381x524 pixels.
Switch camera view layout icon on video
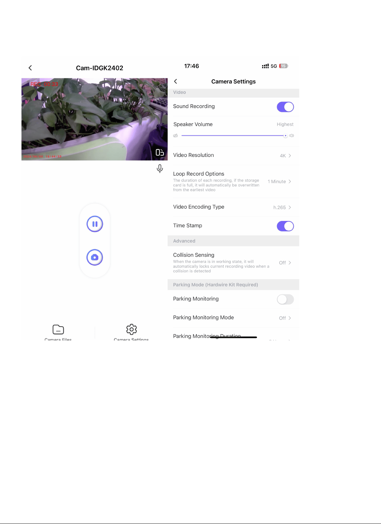(160, 152)
